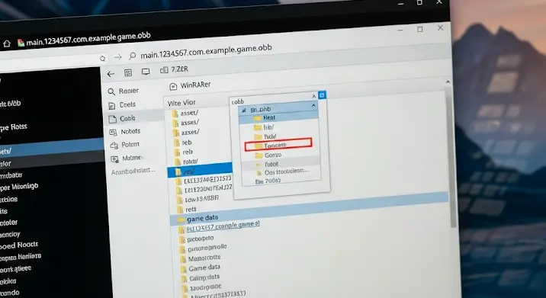The height and width of the screenshot is (298, 546).
Task: Open Mutme in the sidebar
Action: pyautogui.click(x=126, y=159)
